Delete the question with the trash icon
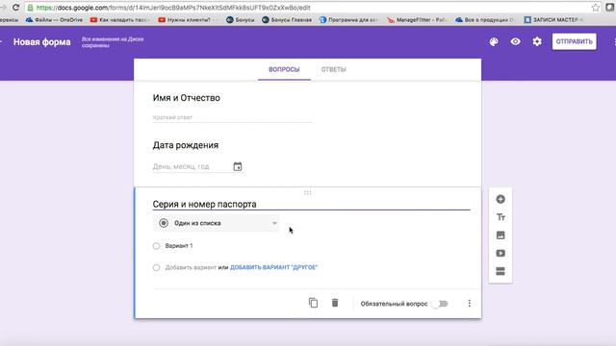The width and height of the screenshot is (616, 346). point(335,303)
